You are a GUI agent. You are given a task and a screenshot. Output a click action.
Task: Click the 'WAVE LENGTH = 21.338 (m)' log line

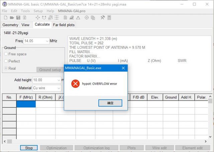93,39
